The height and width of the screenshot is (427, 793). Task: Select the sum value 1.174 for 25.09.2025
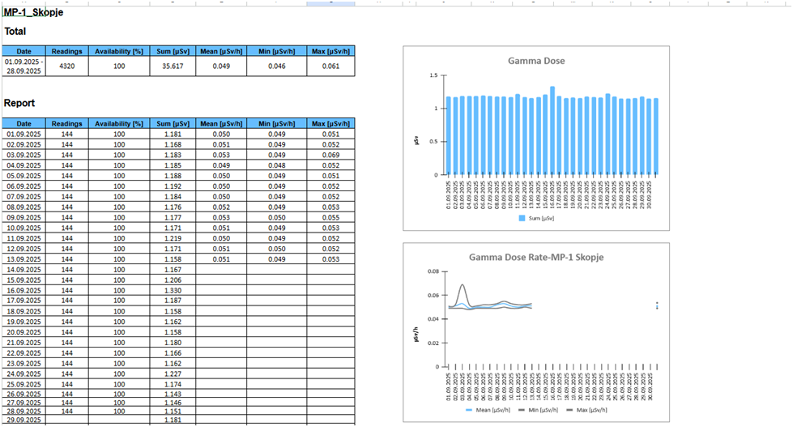pyautogui.click(x=173, y=385)
